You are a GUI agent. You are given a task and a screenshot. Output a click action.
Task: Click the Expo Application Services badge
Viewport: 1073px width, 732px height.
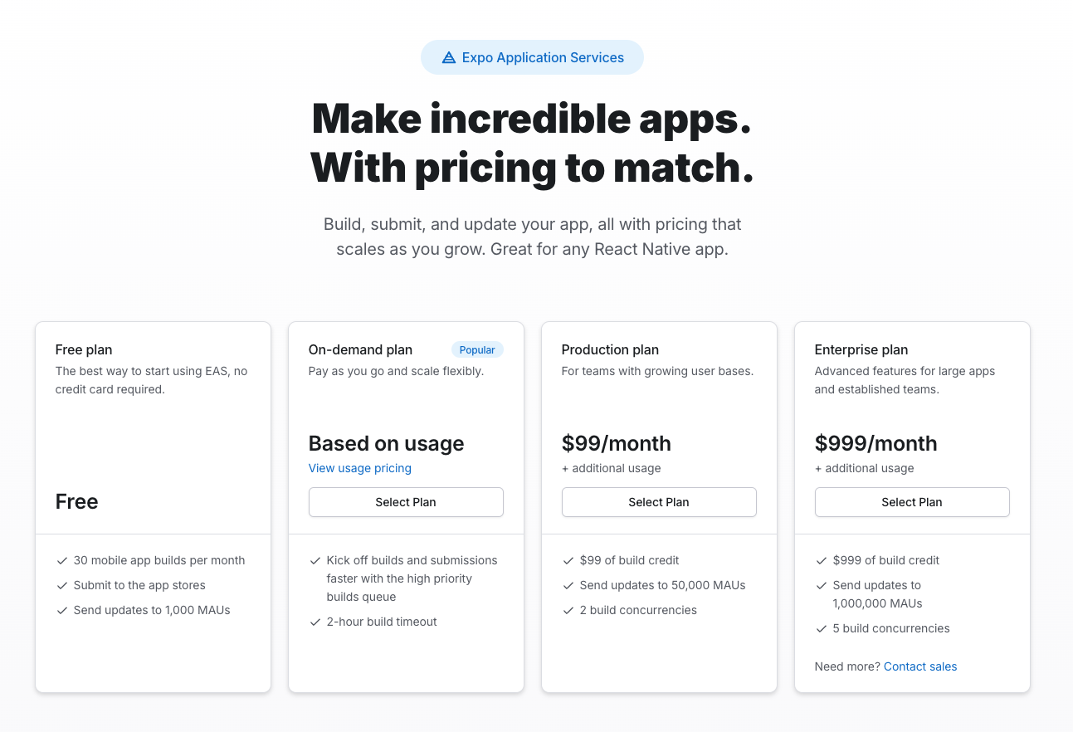(x=532, y=57)
